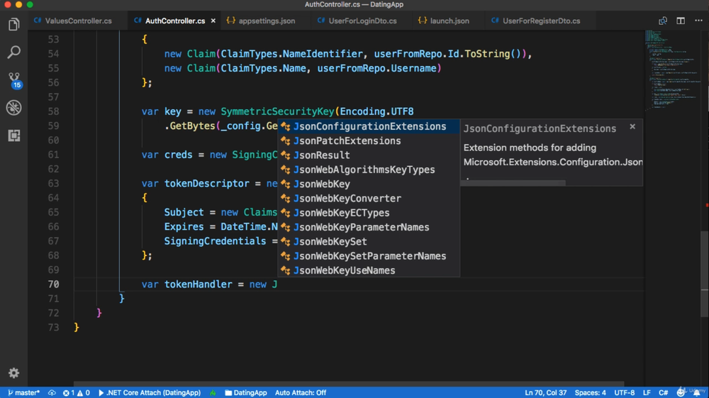Click the DatingApp project folder status
Screen dimensions: 709x398
tap(245, 392)
